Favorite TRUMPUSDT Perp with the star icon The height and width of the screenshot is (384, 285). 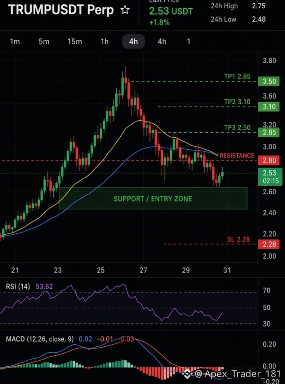point(125,10)
